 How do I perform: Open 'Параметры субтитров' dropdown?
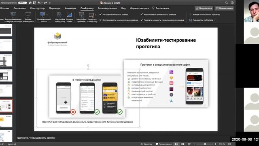pos(202,20)
